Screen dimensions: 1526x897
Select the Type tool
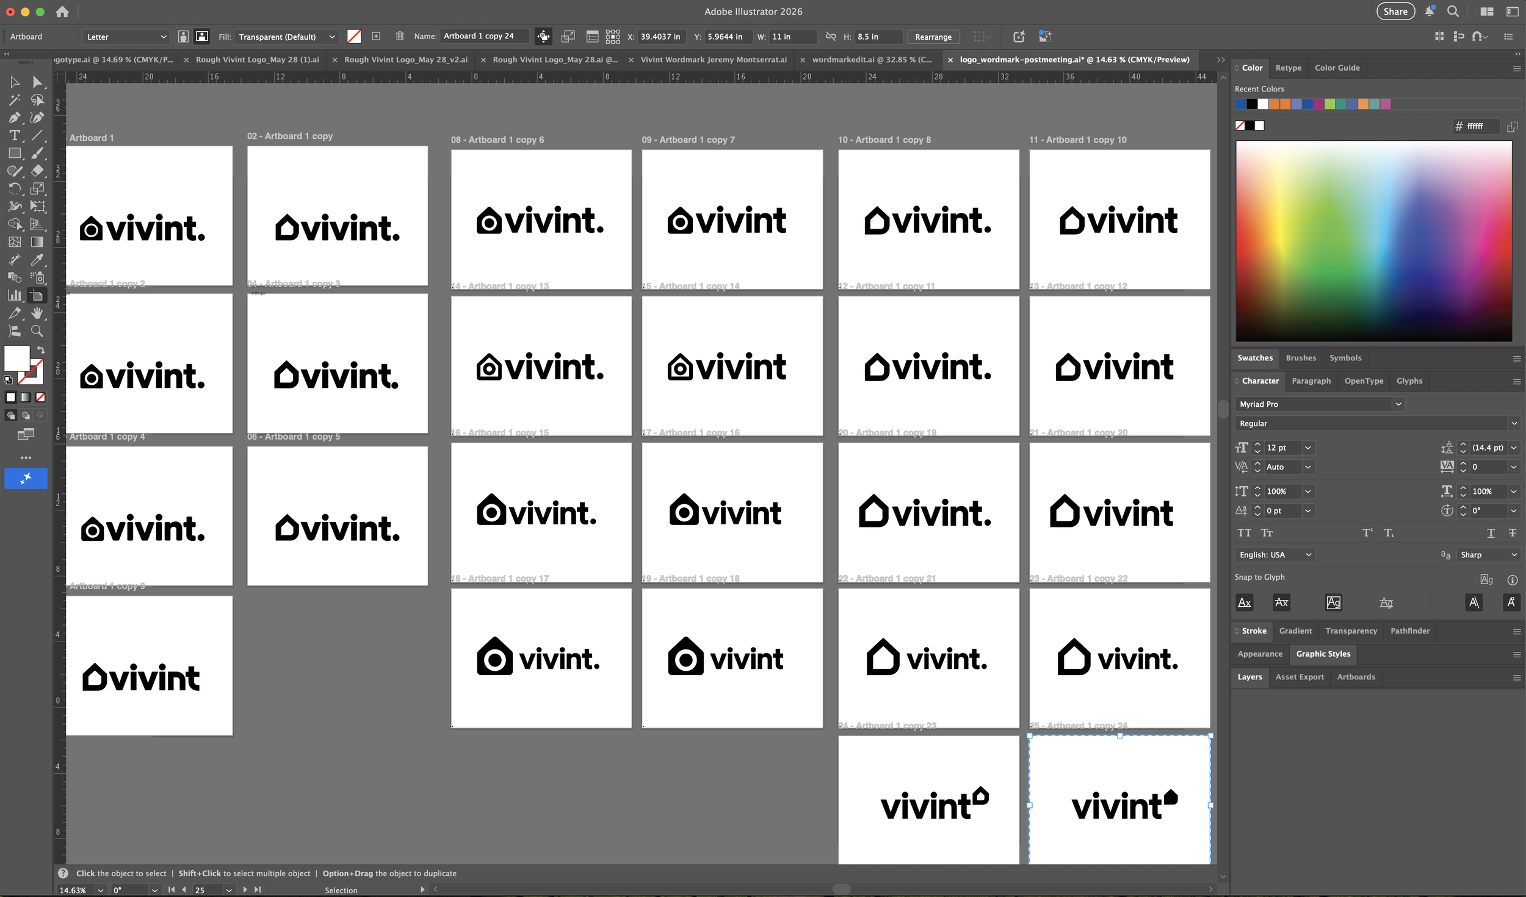point(15,135)
